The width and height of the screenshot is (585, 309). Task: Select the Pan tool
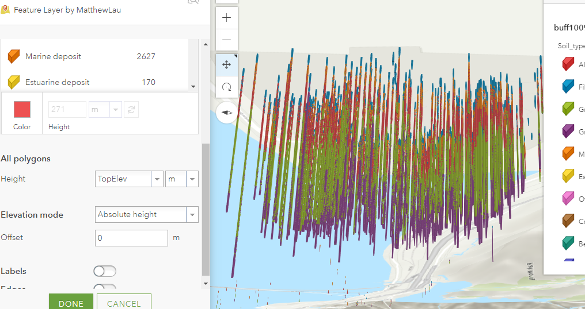point(226,65)
